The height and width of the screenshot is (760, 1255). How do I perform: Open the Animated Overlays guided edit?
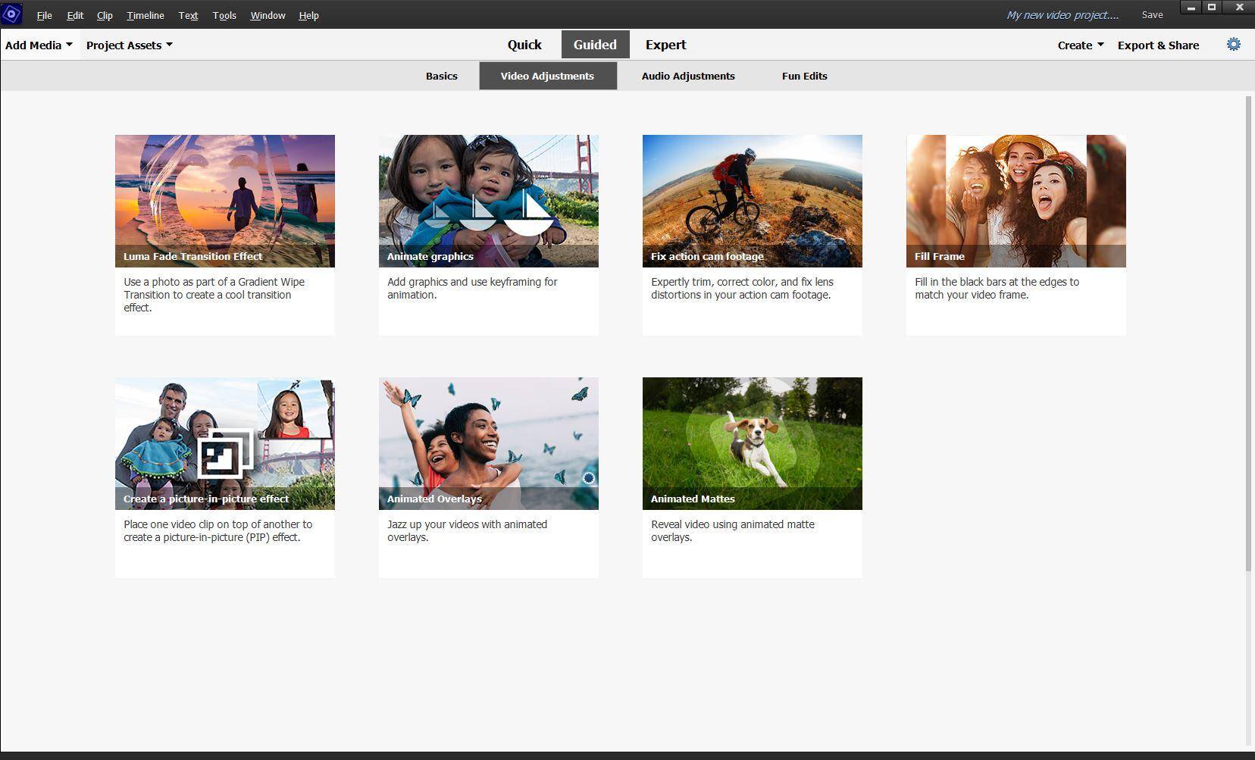(488, 444)
